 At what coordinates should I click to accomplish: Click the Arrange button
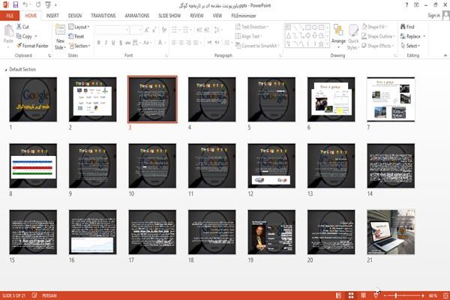point(338,37)
